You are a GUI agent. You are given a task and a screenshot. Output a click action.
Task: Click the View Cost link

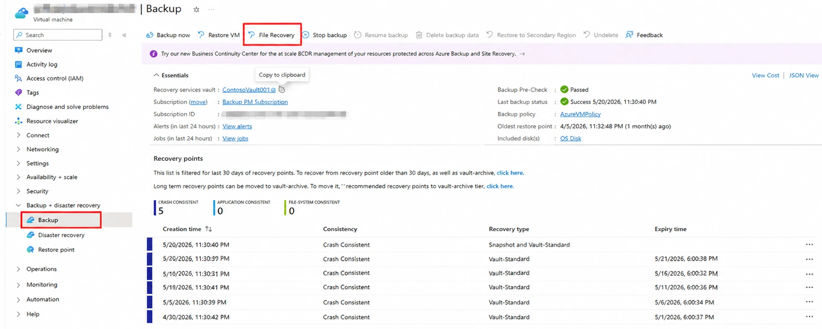pyautogui.click(x=766, y=75)
